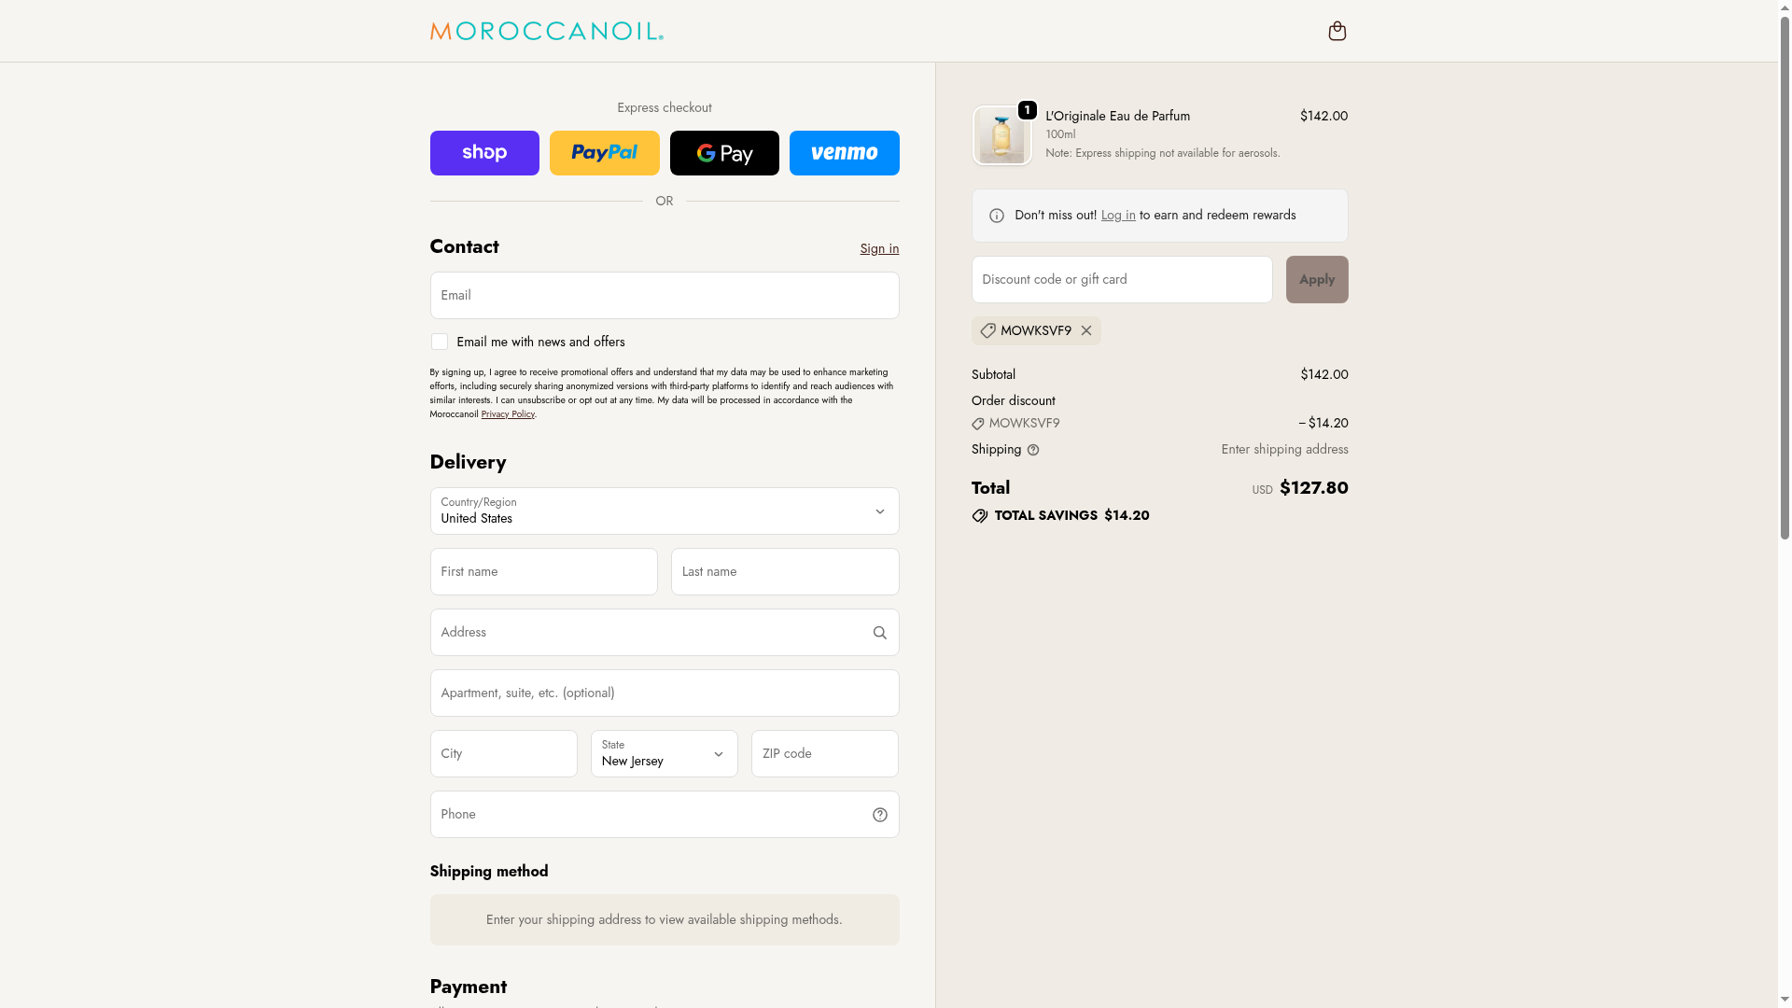Enable Email me with news and offers
Viewport: 1792px width, 1008px height.
(x=440, y=343)
